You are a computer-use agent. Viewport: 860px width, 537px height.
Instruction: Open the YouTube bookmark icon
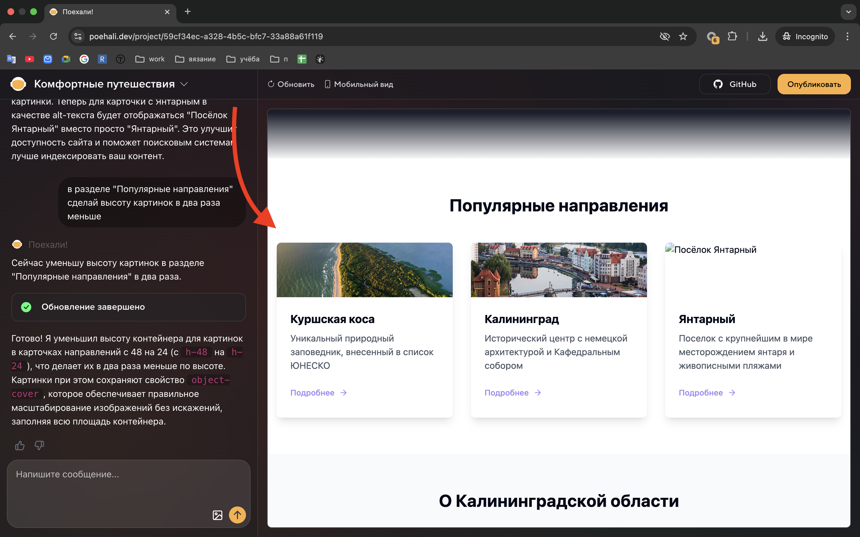pos(30,59)
